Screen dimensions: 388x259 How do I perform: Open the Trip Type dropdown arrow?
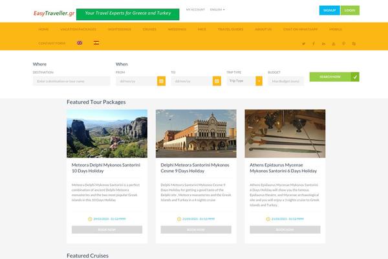tap(259, 81)
